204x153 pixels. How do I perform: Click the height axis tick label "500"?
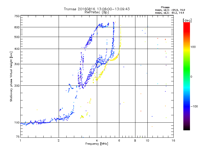pos(17,37)
